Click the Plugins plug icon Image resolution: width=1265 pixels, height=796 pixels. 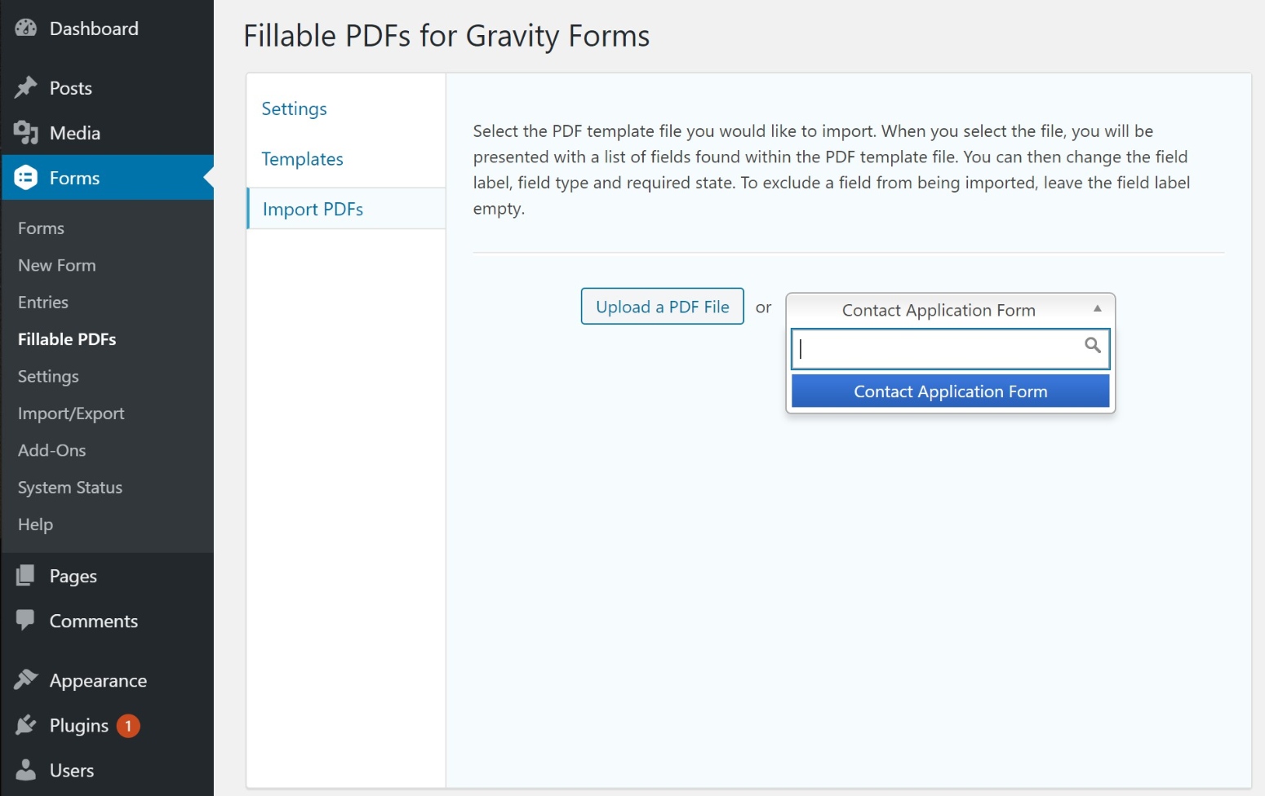tap(25, 724)
